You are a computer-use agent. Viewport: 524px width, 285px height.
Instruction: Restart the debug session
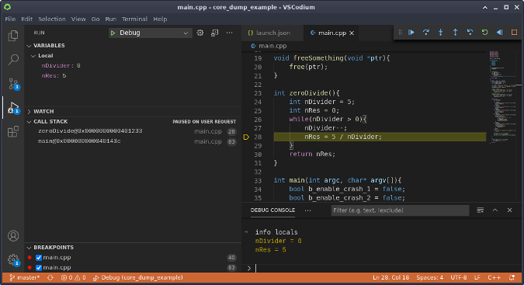coord(485,33)
